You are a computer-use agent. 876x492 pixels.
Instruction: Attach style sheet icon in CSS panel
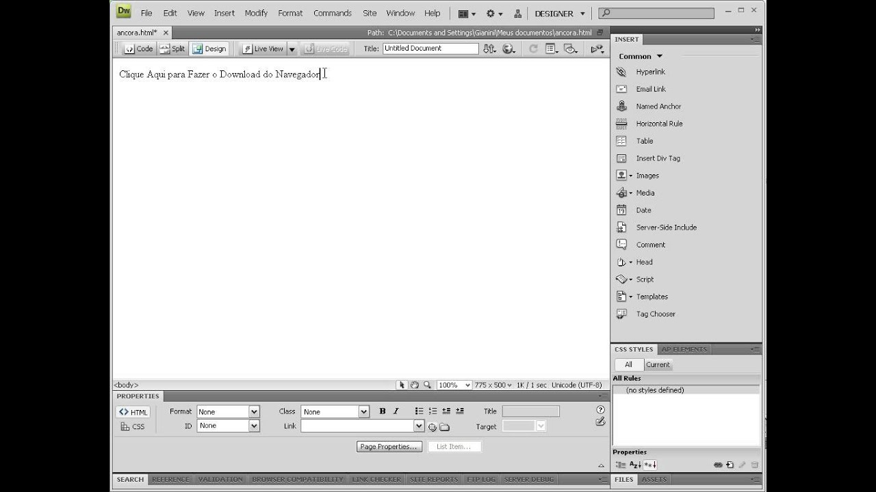[718, 465]
